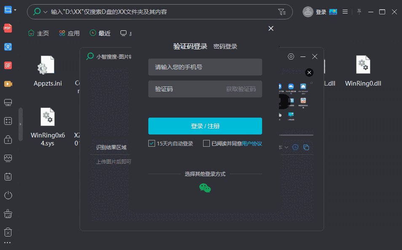The width and height of the screenshot is (402, 250).
Task: Open the 用户协议 link
Action: coord(252,144)
